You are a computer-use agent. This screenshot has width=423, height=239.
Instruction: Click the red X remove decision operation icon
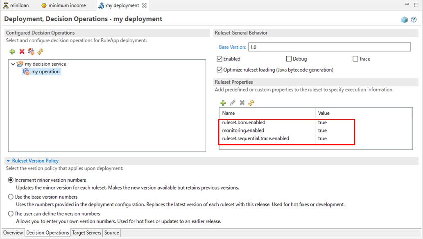click(x=22, y=51)
